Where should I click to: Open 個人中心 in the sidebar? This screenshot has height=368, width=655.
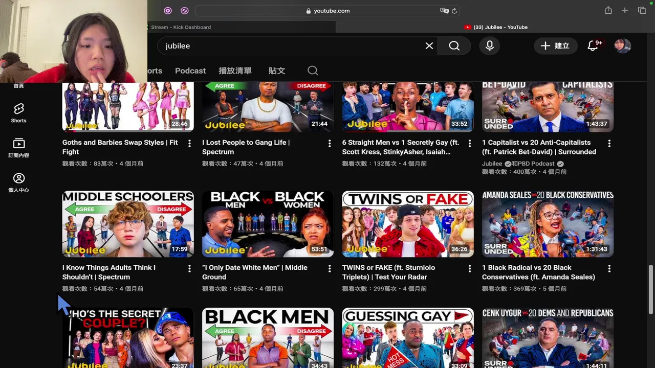tap(18, 182)
